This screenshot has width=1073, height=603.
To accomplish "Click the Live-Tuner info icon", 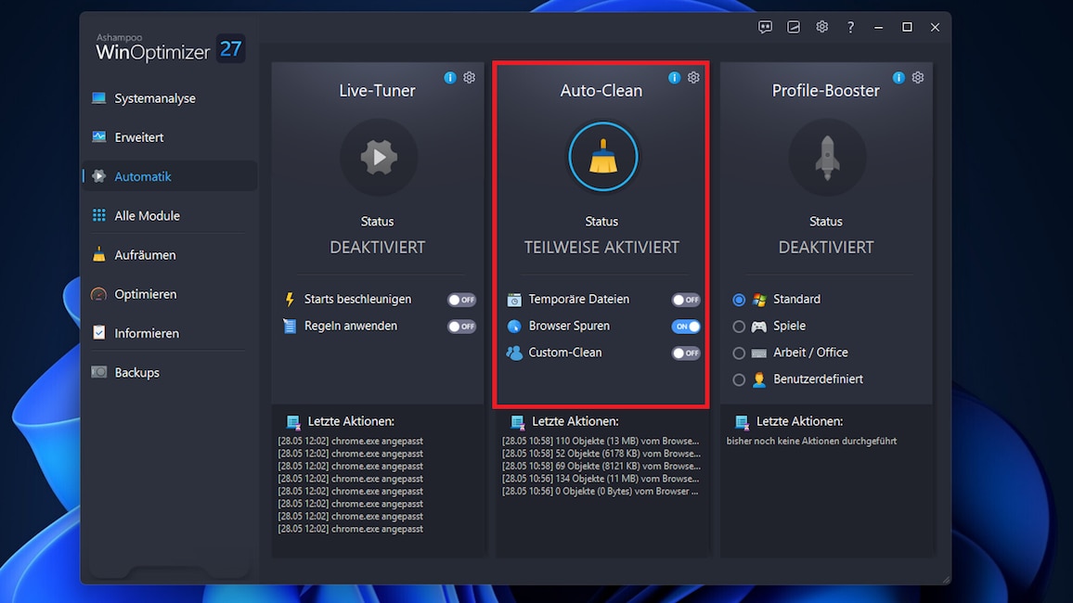I will pos(449,77).
